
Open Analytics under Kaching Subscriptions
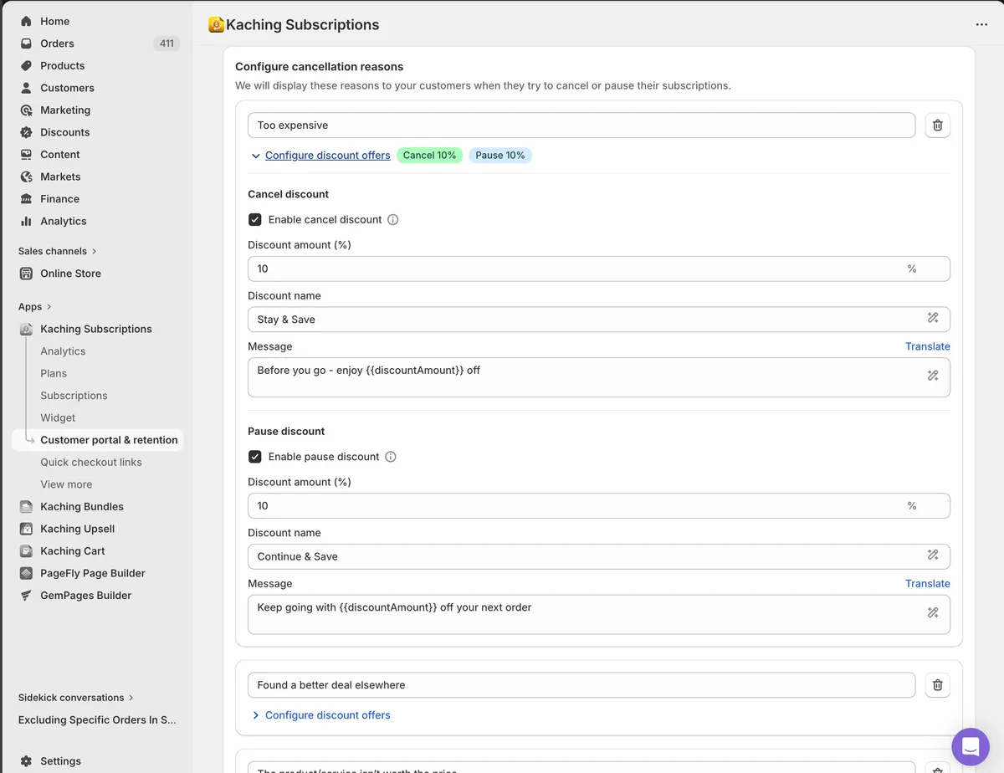tap(63, 351)
